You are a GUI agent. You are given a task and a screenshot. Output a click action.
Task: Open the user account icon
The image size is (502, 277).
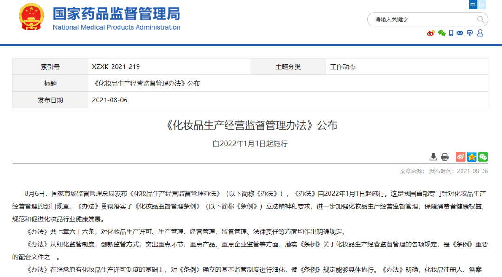pos(480,33)
